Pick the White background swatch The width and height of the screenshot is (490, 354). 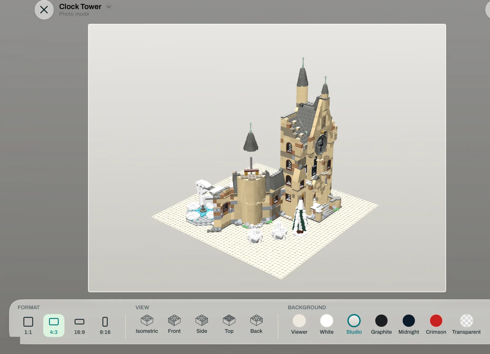point(326,321)
